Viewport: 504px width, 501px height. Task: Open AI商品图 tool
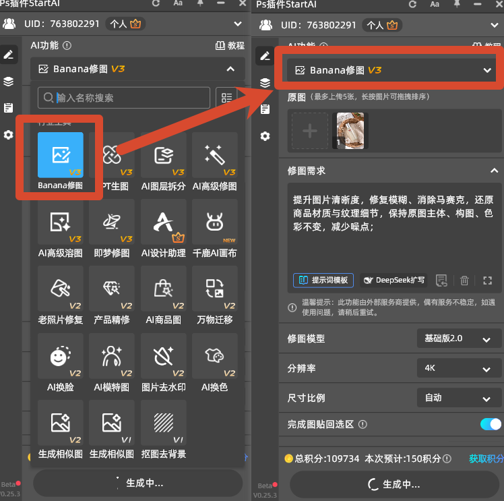[x=163, y=289]
